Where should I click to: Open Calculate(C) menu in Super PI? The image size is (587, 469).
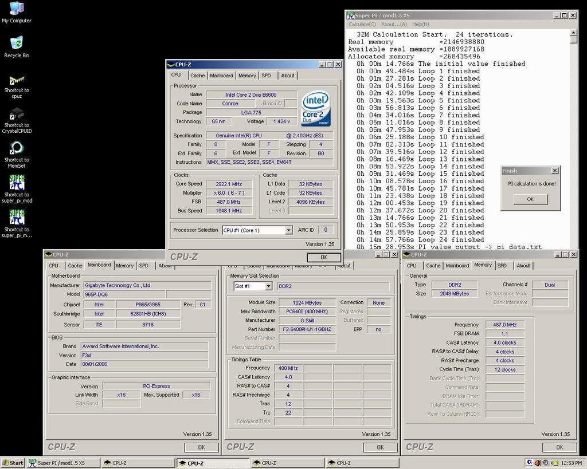click(362, 24)
